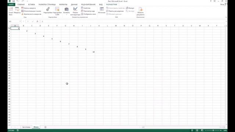This screenshot has width=235, height=132.
Task: Switch to ГЛАВНАЯ (Home) ribbon tab
Action: 21,4
